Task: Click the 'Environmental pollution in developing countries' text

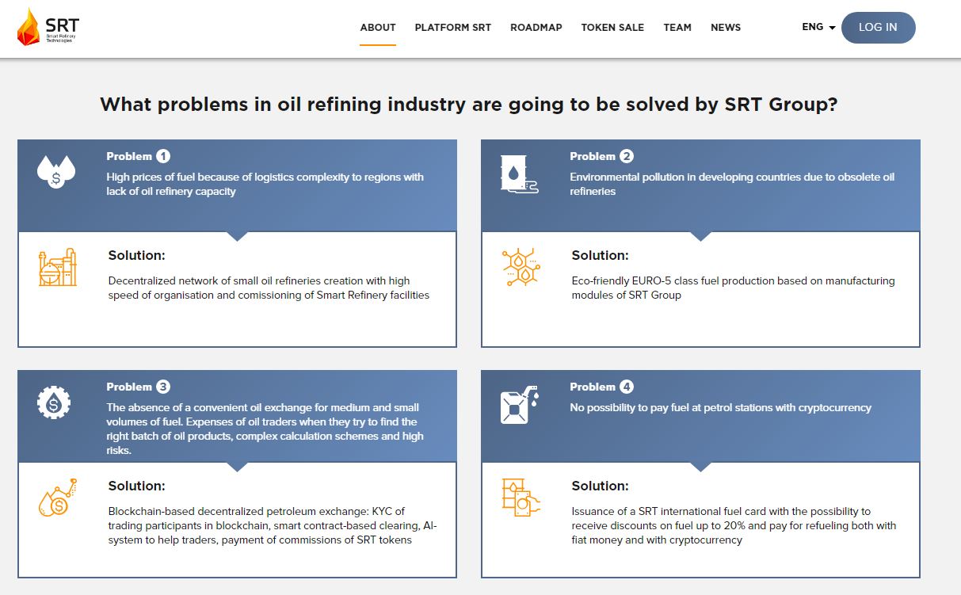Action: (x=732, y=184)
